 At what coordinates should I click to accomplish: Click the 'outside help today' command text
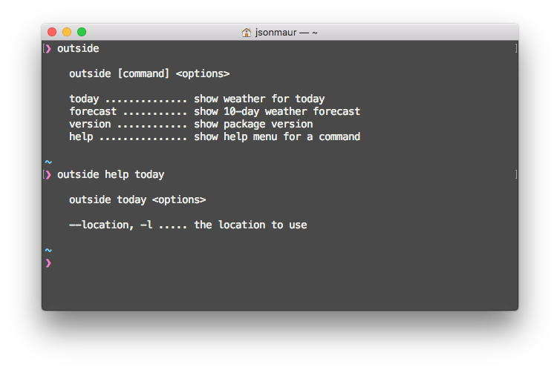[111, 175]
